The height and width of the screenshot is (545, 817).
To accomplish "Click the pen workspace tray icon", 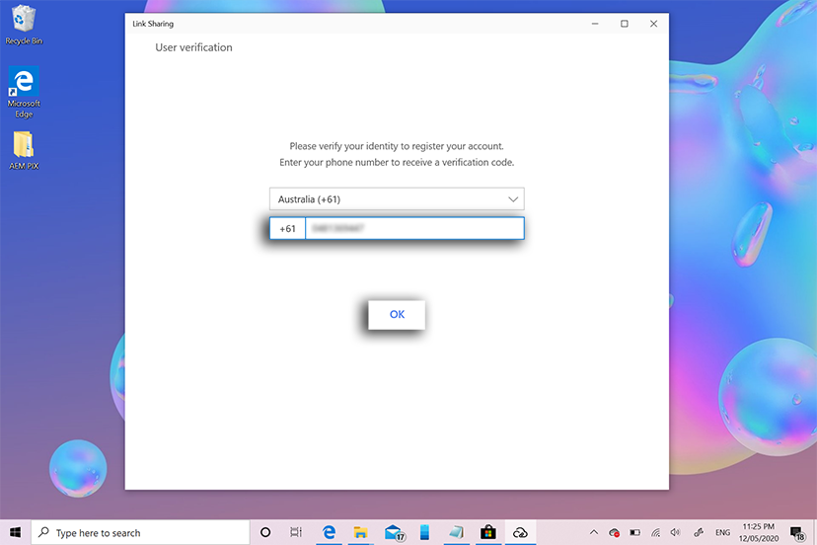I will click(x=699, y=532).
